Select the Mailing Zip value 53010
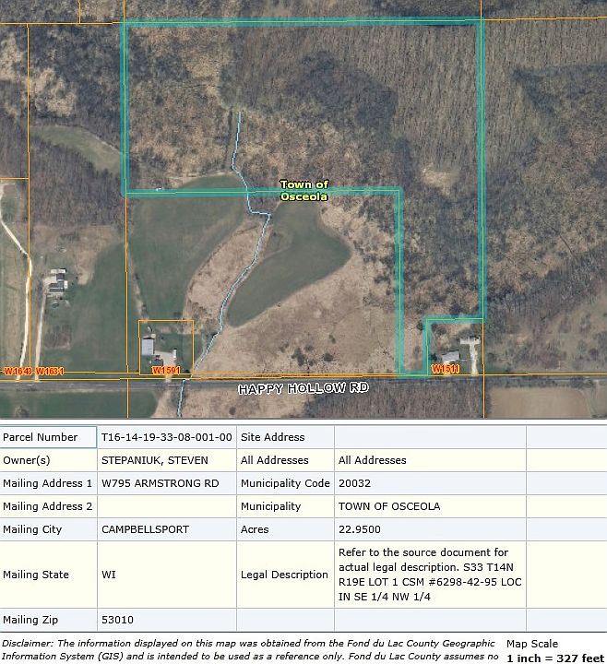607x664 pixels. 117,620
